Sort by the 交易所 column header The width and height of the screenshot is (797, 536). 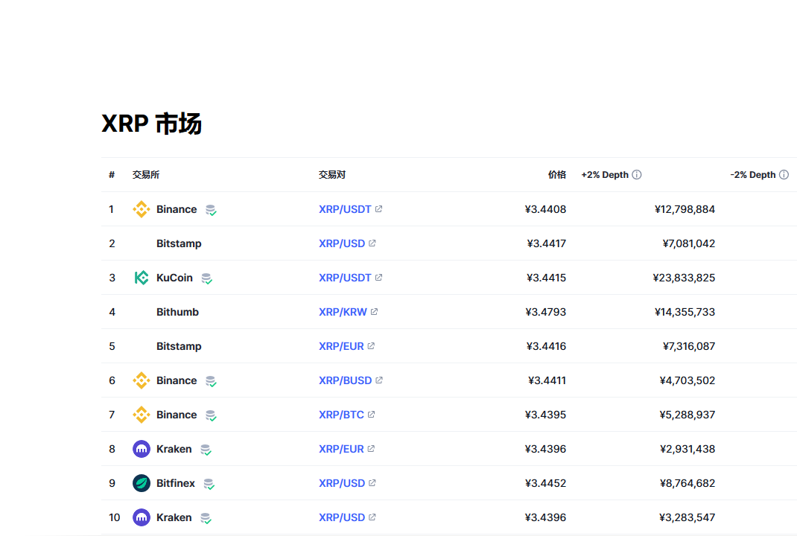pyautogui.click(x=146, y=175)
